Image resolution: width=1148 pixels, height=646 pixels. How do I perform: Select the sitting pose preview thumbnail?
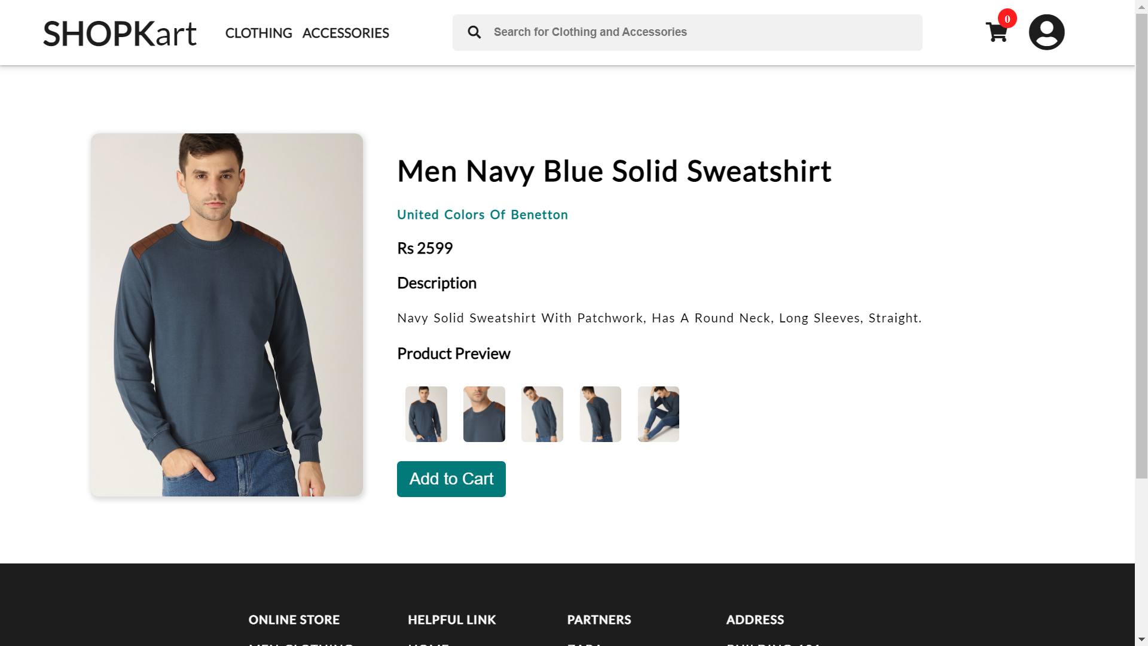(658, 413)
